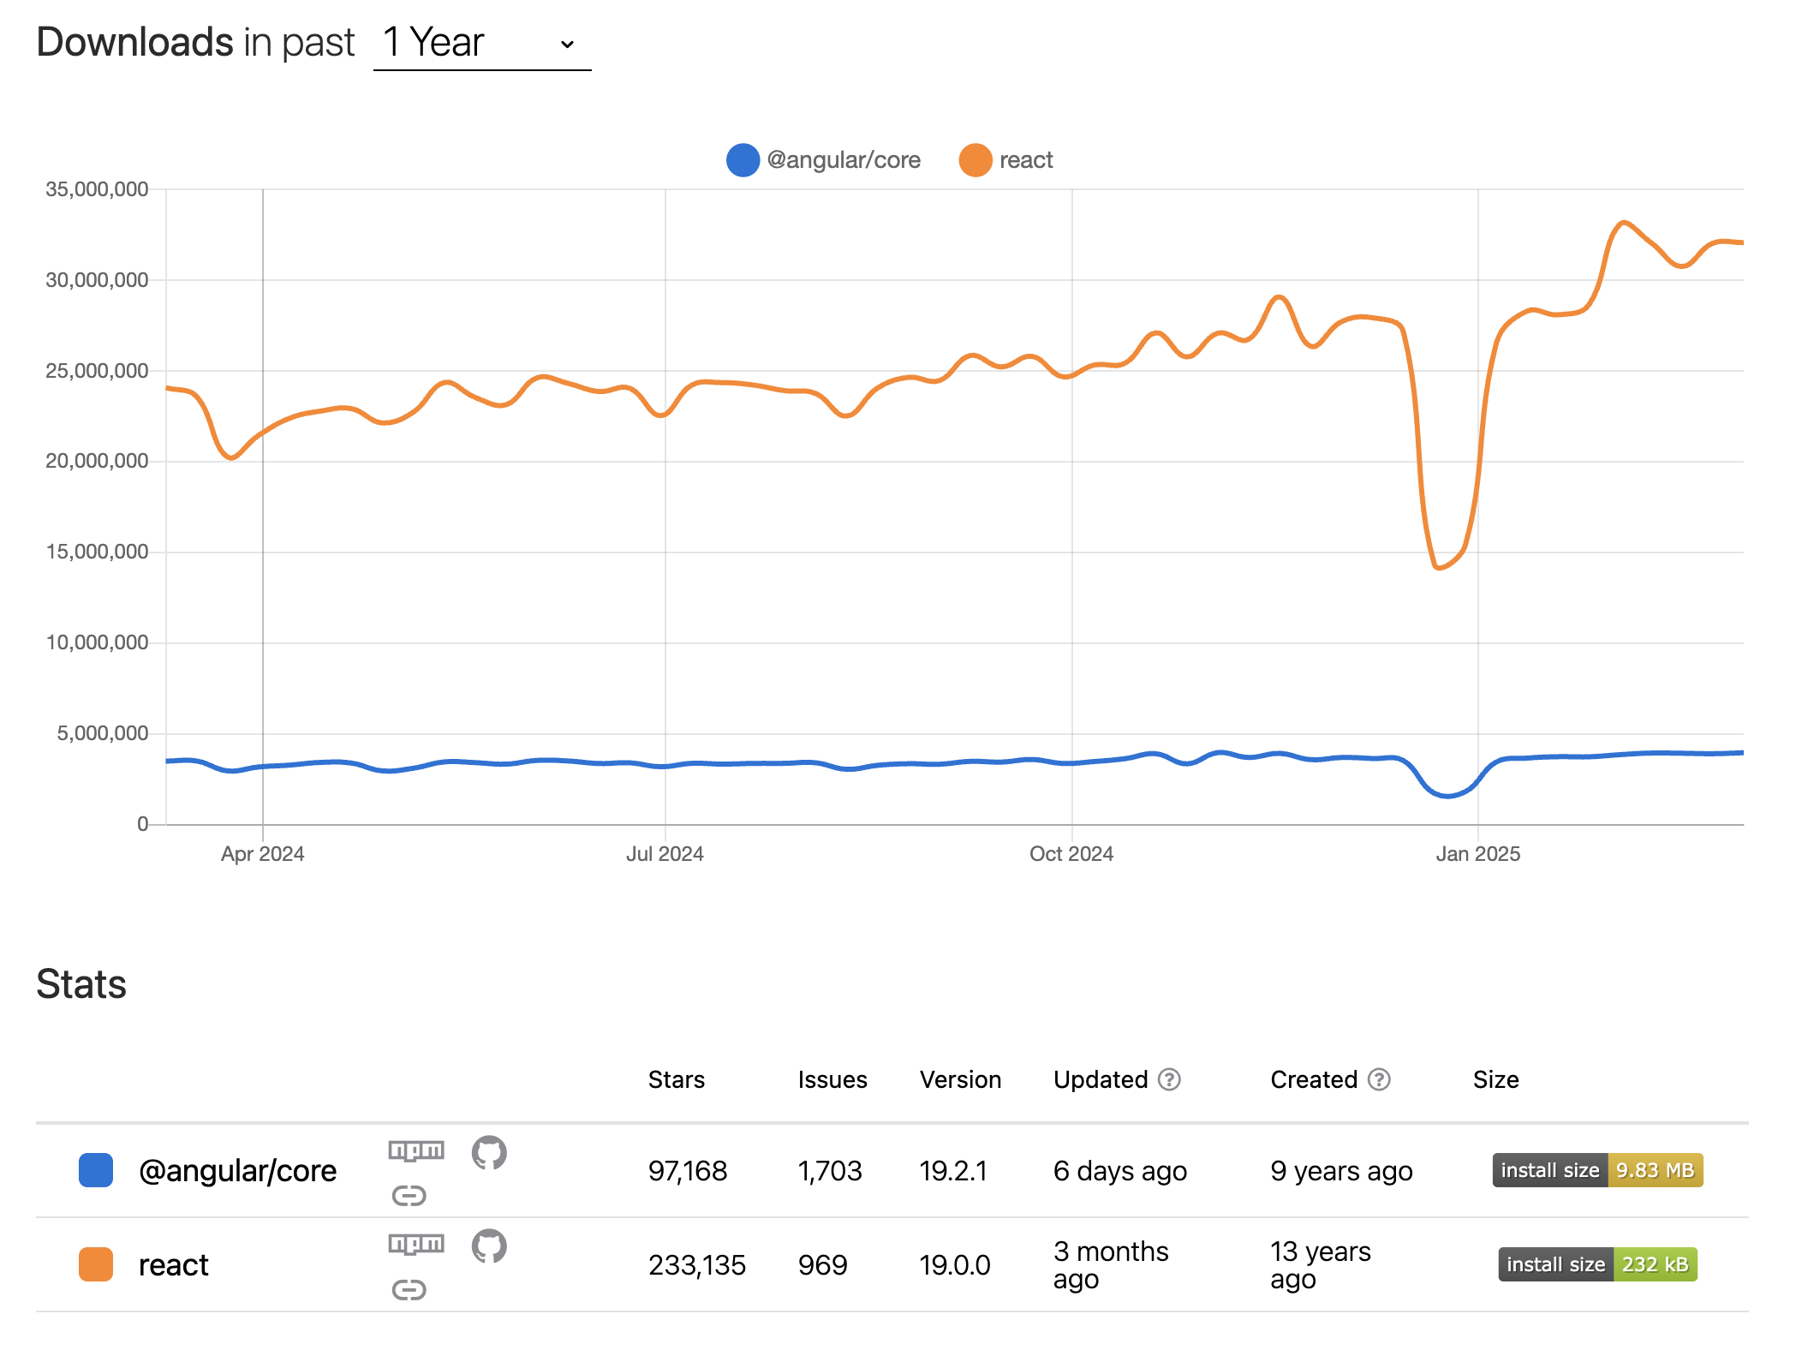Click the Jul 2024 axis label
The width and height of the screenshot is (1802, 1362).
pos(665,854)
